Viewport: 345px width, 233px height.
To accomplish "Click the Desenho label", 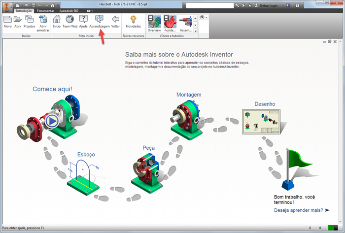I will click(265, 104).
